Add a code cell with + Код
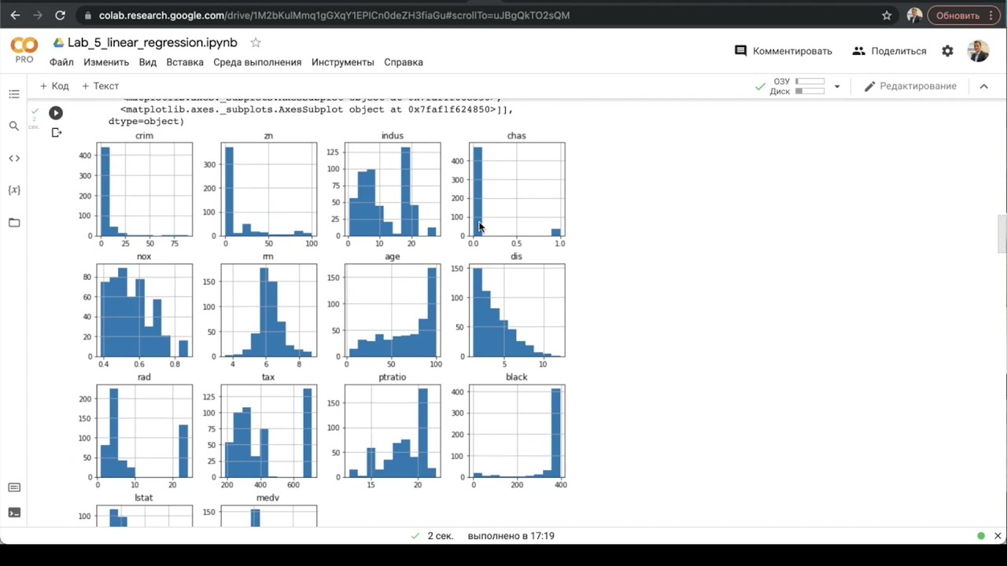The height and width of the screenshot is (566, 1007). (54, 86)
